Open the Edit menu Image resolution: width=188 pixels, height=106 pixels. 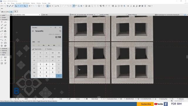click(x=5, y=3)
